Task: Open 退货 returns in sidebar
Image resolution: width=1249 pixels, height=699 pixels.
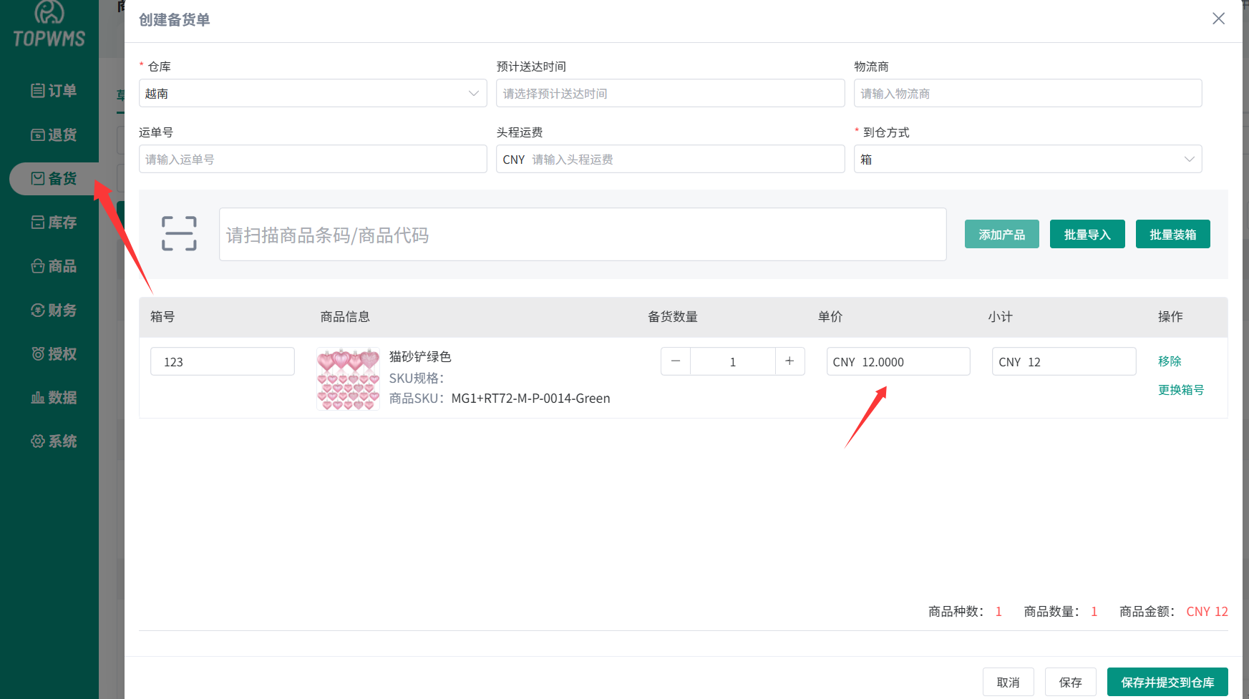Action: [x=54, y=135]
